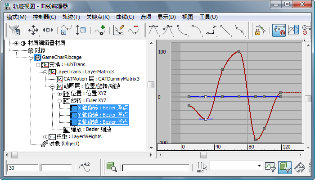
Task: Click the curve peak key near 100
Action: pos(239,51)
